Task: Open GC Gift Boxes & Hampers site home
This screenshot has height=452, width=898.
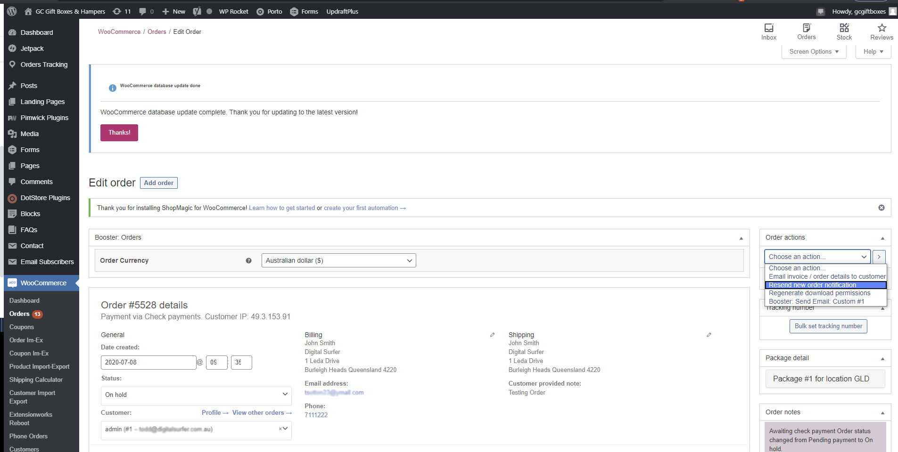Action: 65,11
